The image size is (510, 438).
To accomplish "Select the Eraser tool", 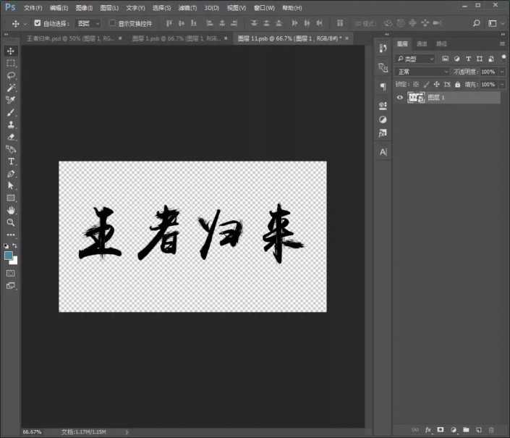I will pyautogui.click(x=11, y=136).
